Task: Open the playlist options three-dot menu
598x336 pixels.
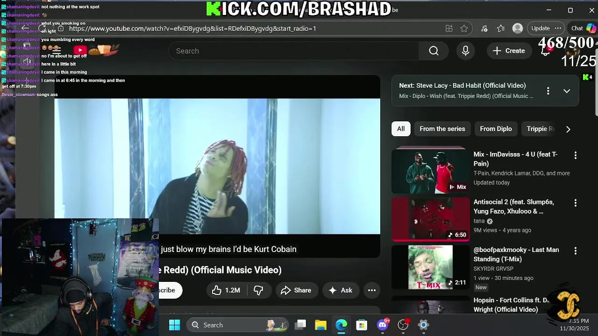Action: pyautogui.click(x=548, y=91)
